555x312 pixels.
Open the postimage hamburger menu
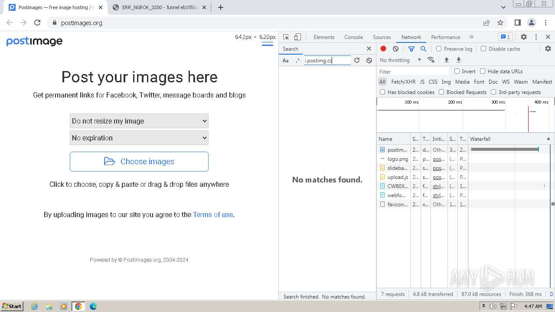pyautogui.click(x=268, y=44)
